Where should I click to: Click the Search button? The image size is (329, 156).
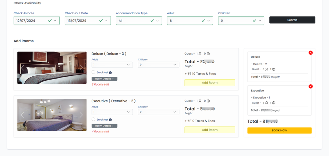pos(292,20)
